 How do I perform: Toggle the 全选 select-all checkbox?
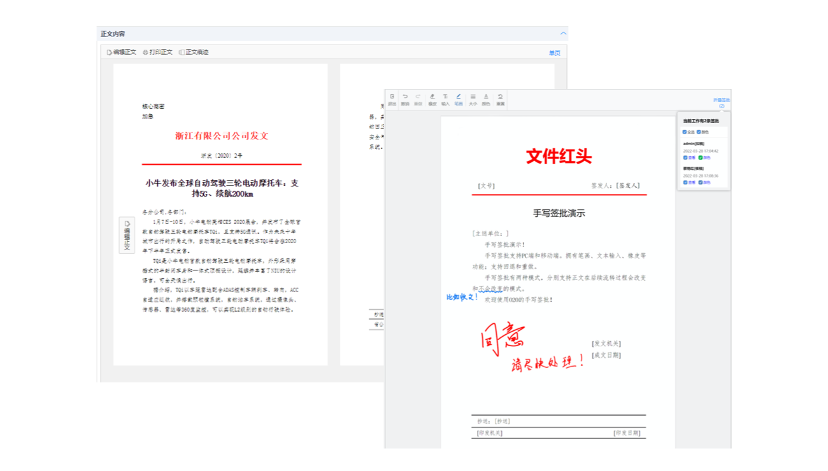[685, 132]
